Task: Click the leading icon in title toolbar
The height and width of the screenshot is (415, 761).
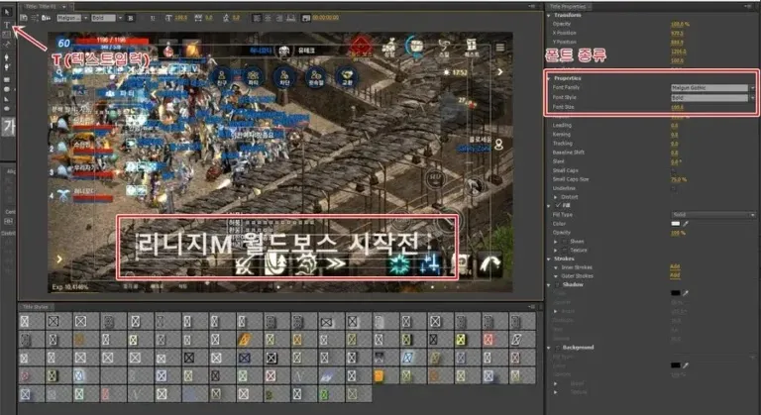Action: coord(226,18)
